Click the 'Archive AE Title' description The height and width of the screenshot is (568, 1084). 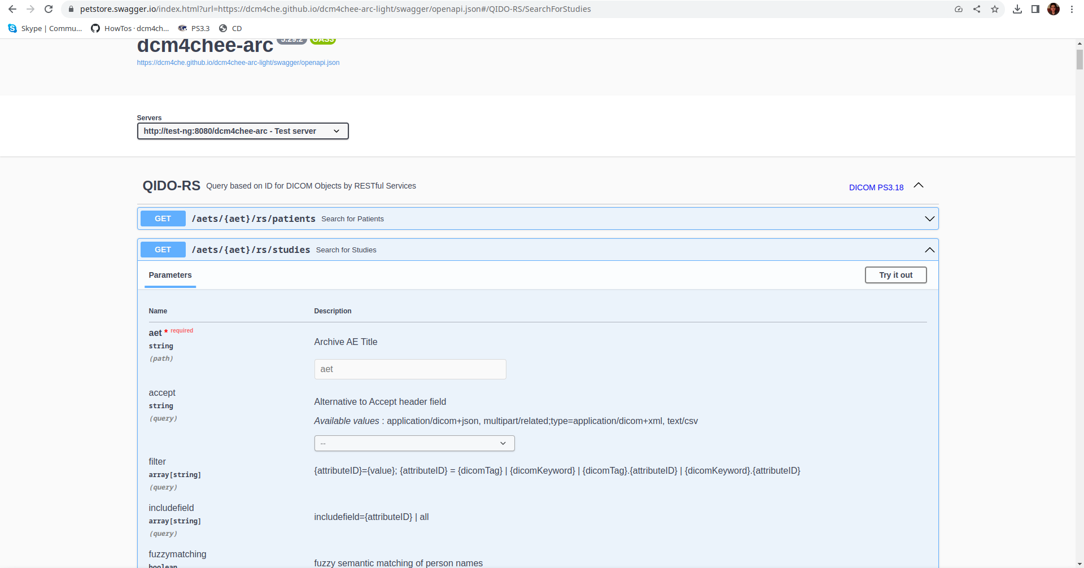[x=346, y=342]
